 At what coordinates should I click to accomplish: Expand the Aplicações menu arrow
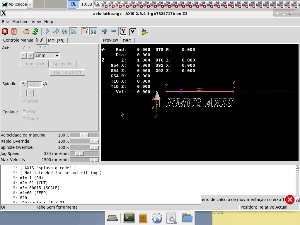tap(30, 4)
